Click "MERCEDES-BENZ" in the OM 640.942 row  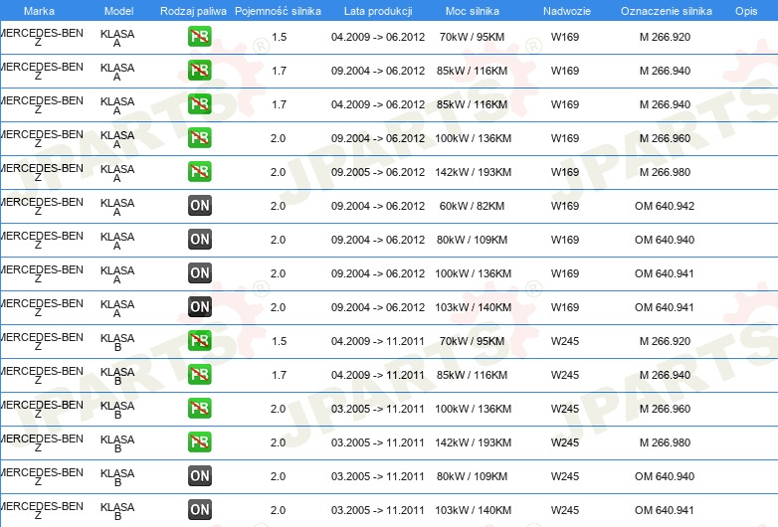(42, 206)
